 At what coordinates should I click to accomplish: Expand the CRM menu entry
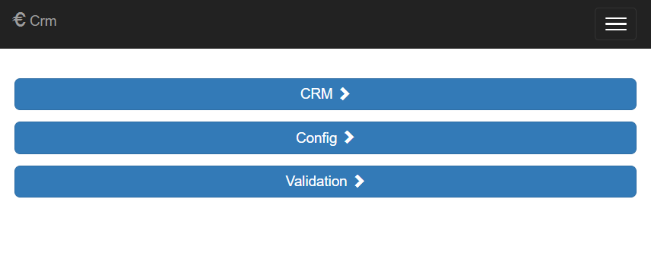click(325, 94)
